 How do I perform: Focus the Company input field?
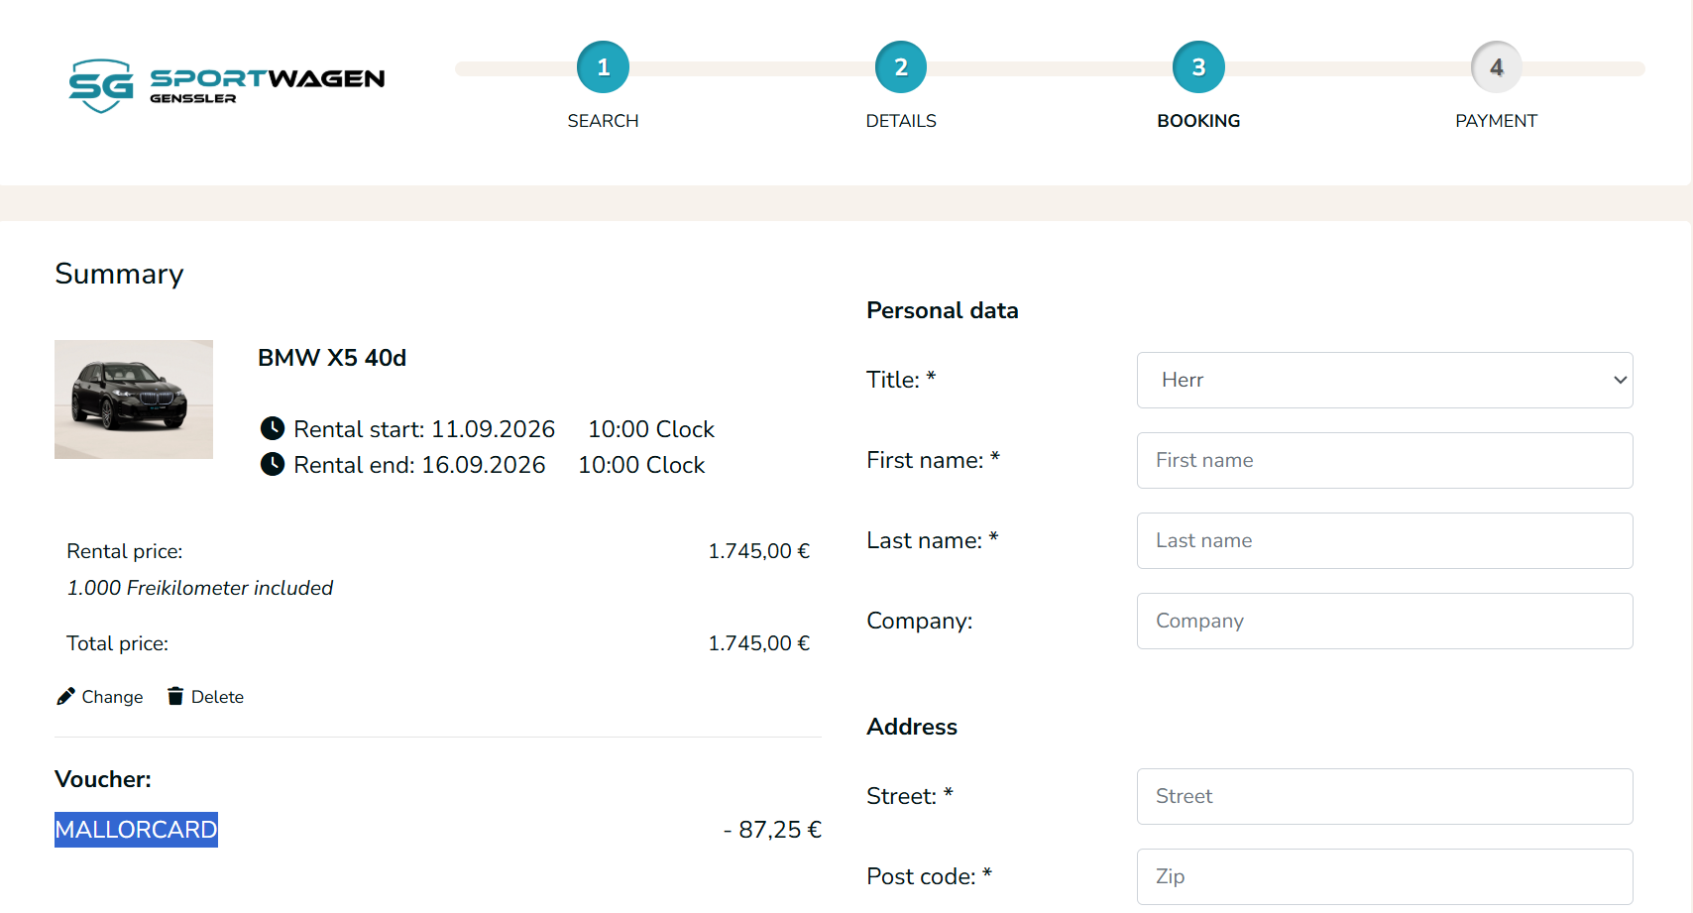[x=1385, y=621]
